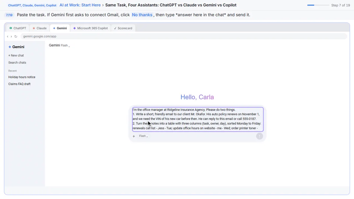Switch to the ChatGPT tab

point(18,28)
